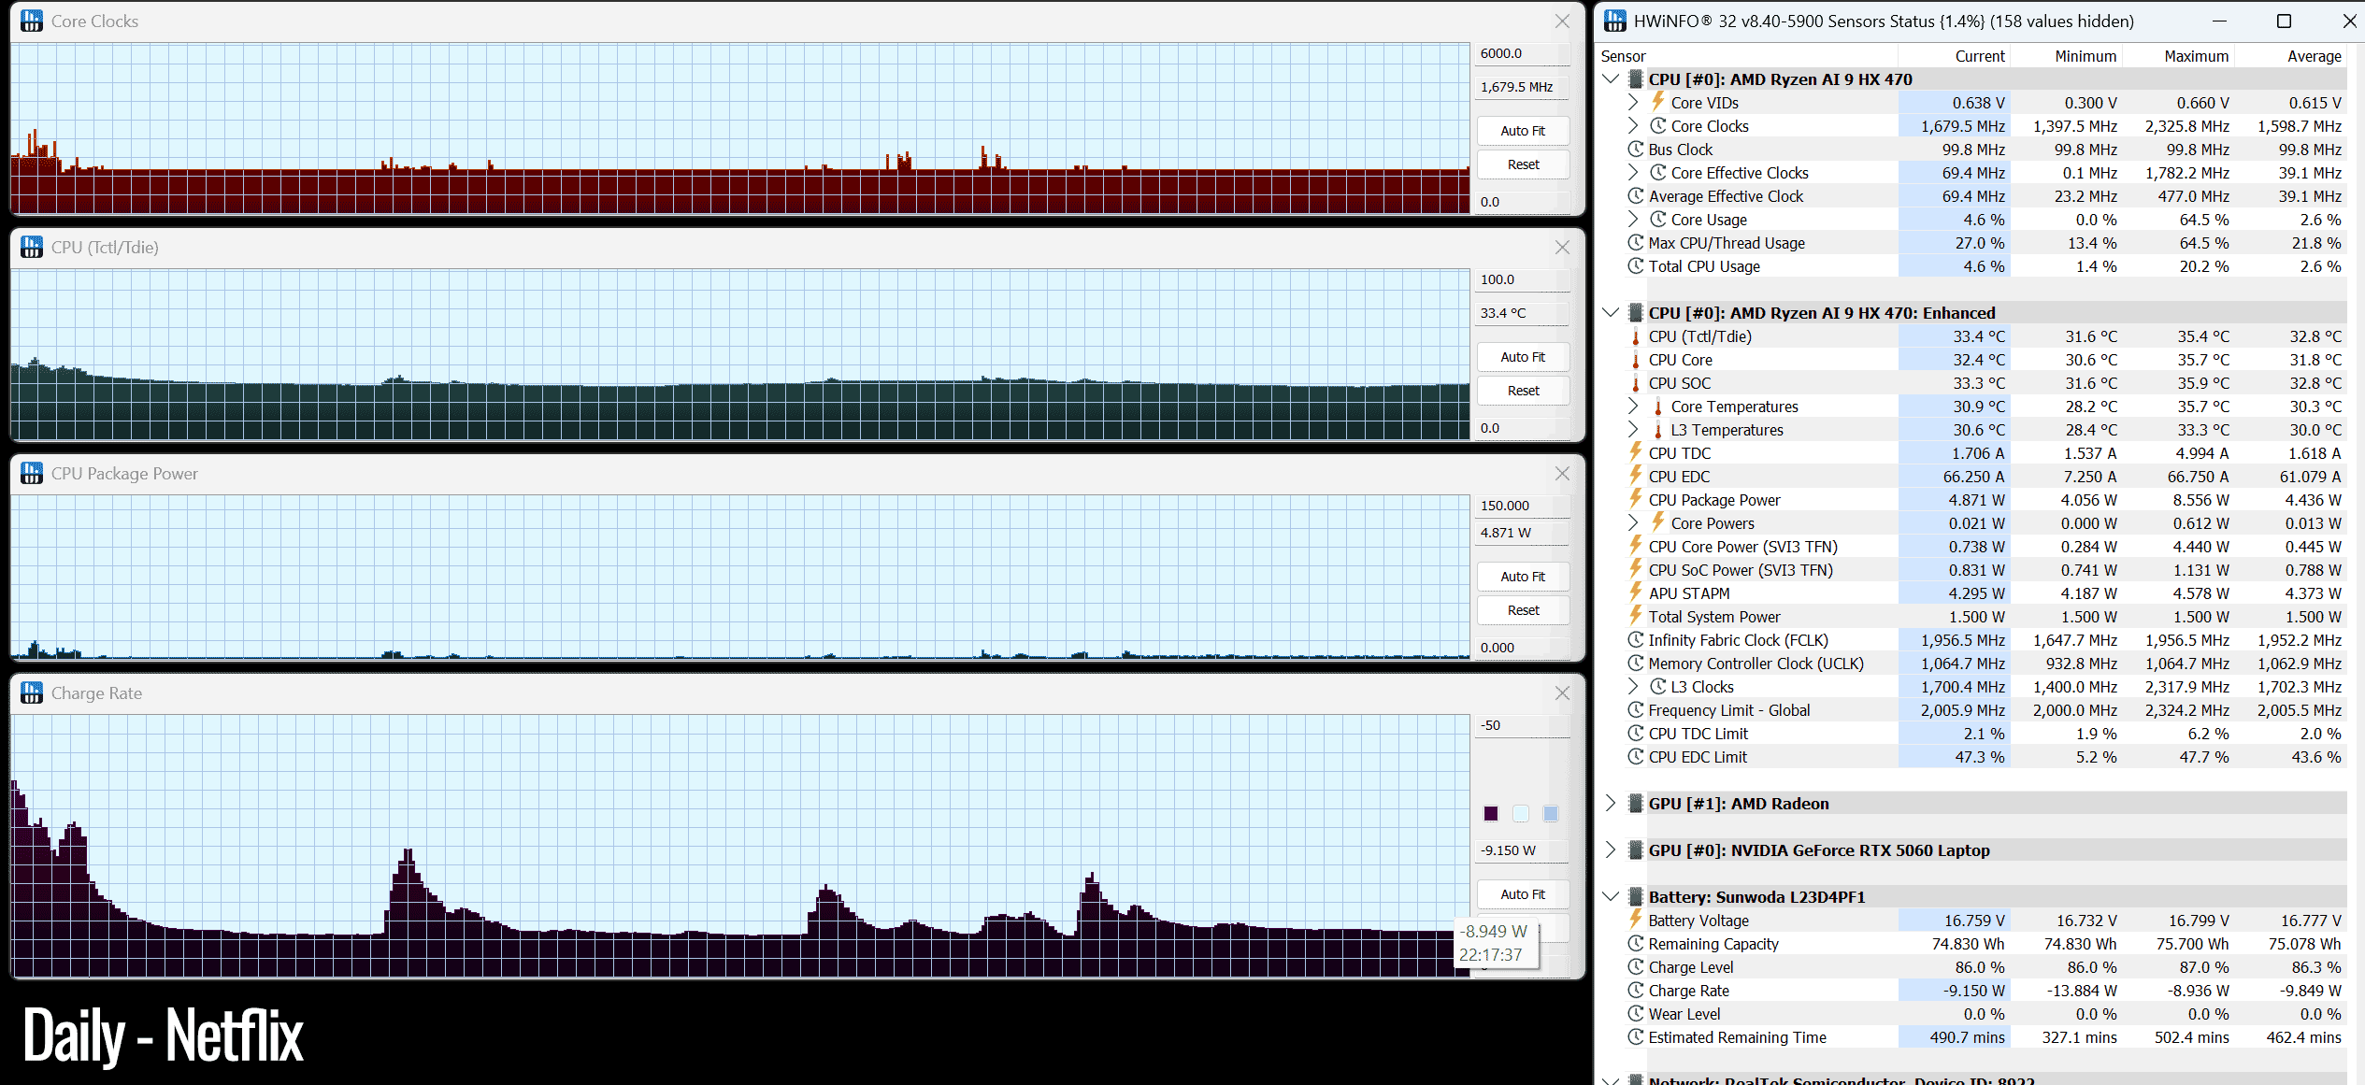Viewport: 2365px width, 1085px height.
Task: Expand the L3 Clocks row
Action: (1633, 686)
